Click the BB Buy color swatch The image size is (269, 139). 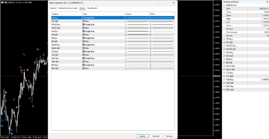click(84, 38)
